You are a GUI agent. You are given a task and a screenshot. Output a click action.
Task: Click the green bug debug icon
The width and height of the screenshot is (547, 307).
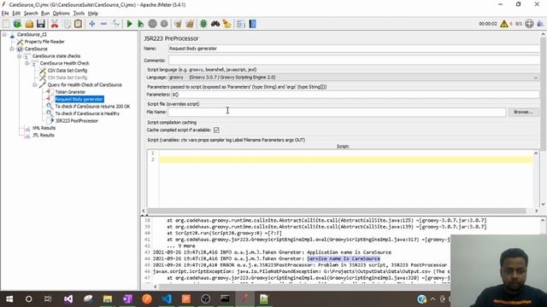(x=203, y=24)
